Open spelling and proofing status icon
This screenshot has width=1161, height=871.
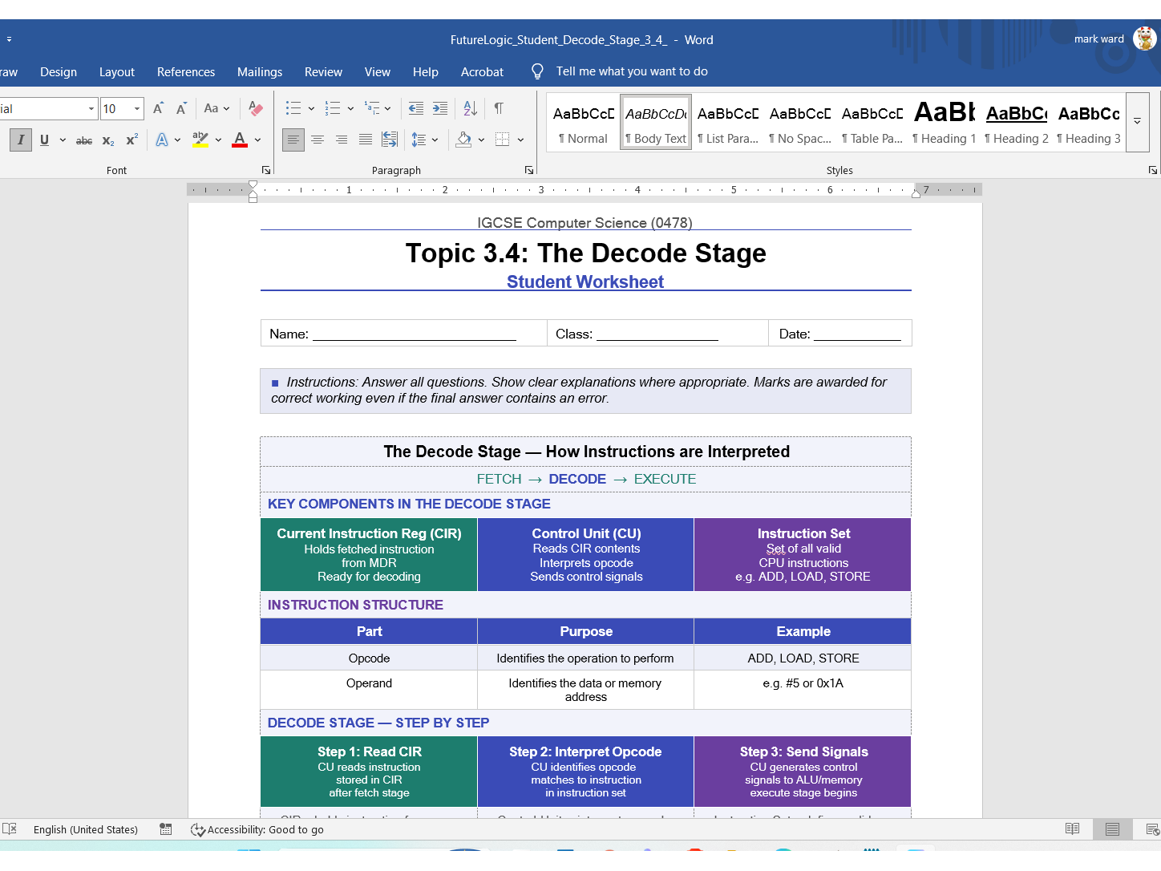[x=10, y=828]
